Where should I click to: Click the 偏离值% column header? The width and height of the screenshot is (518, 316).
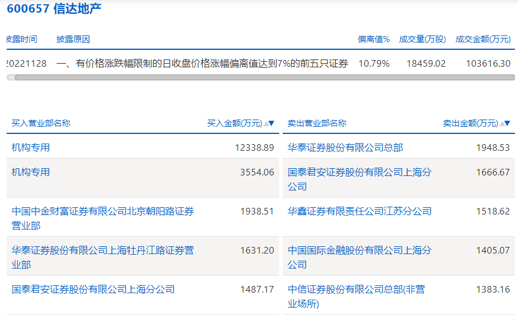[373, 39]
